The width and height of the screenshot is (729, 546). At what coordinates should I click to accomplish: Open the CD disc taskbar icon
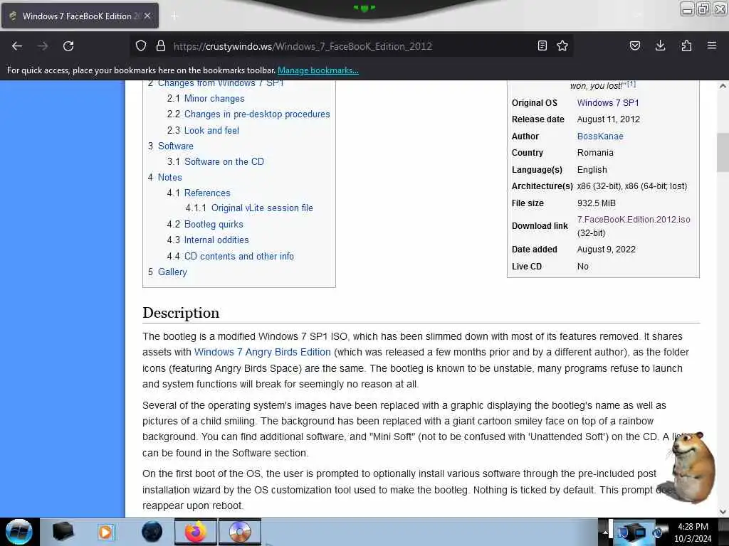tap(239, 532)
